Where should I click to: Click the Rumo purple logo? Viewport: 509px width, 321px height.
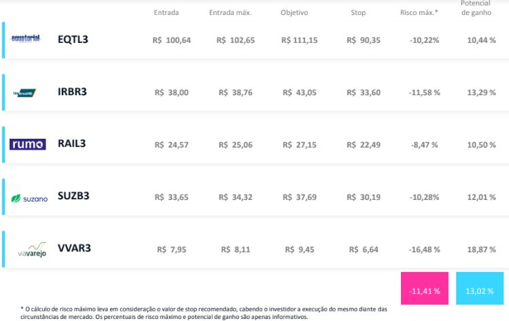(28, 144)
